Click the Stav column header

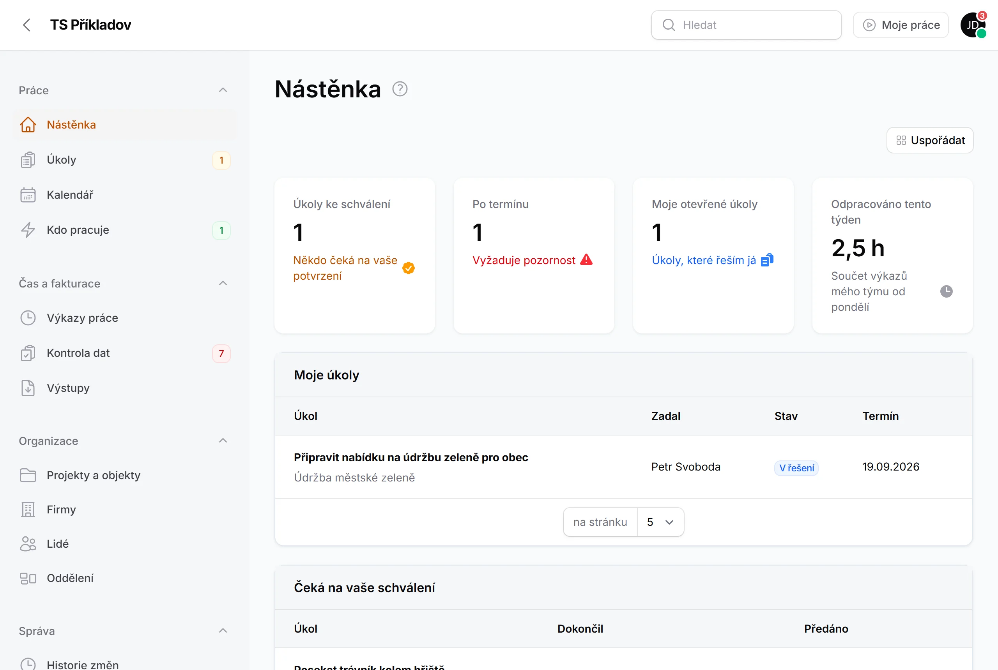tap(786, 416)
